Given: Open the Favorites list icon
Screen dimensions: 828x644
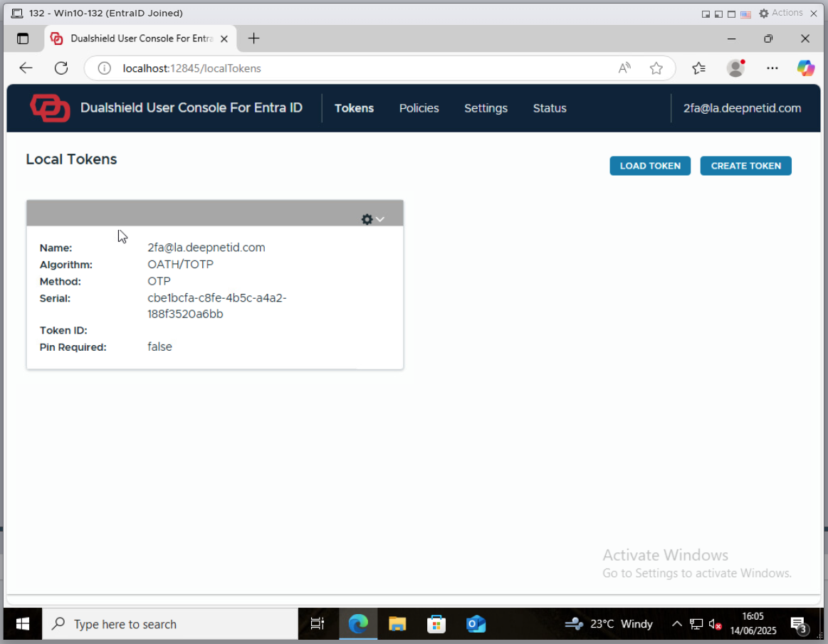Looking at the screenshot, I should coord(698,68).
